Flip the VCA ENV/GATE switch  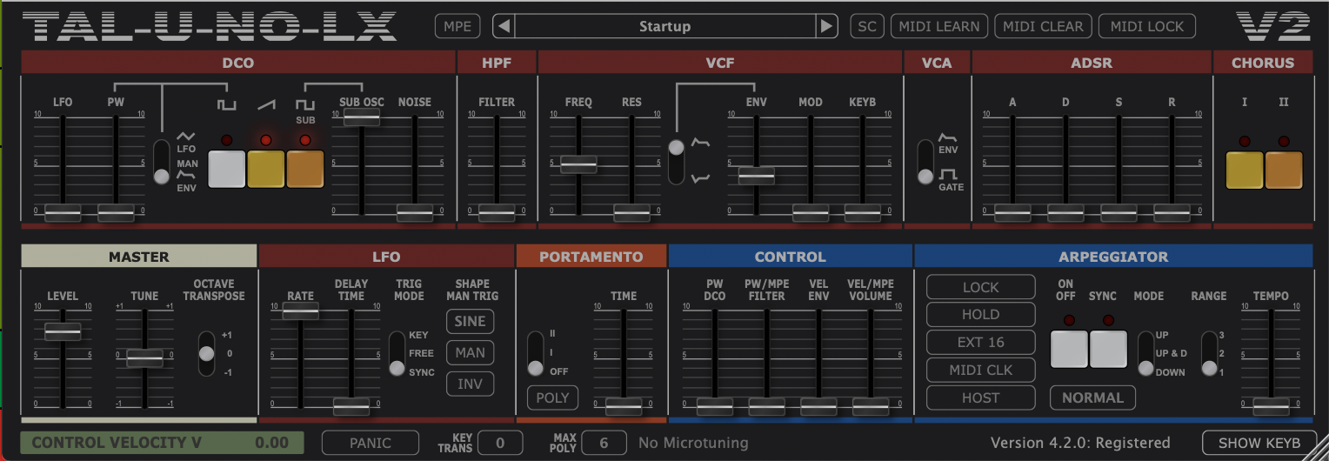pos(925,162)
